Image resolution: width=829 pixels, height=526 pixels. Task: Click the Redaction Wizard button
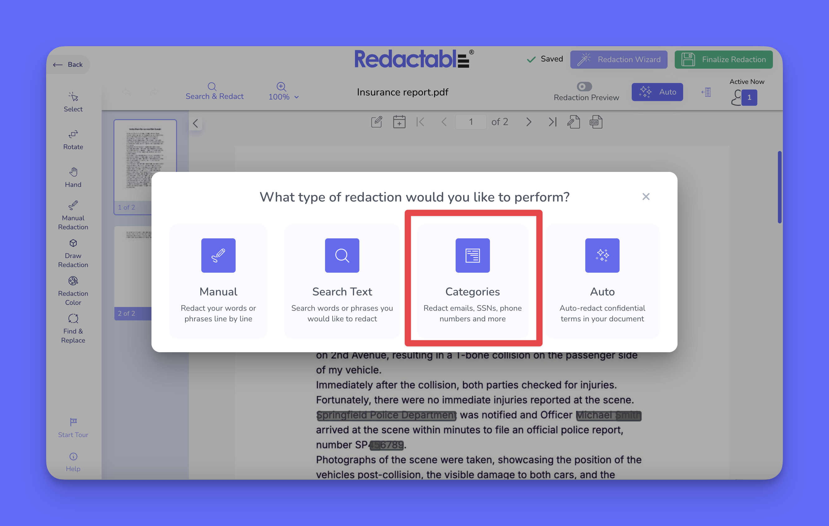(619, 59)
